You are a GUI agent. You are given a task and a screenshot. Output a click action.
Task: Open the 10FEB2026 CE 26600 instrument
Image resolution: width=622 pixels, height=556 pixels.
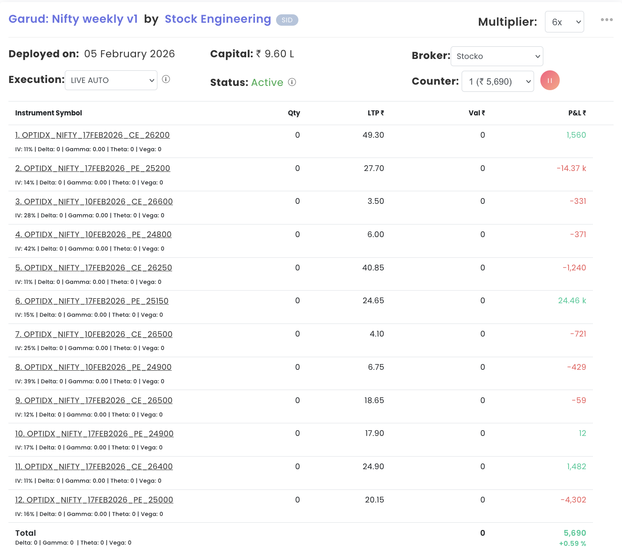(94, 202)
